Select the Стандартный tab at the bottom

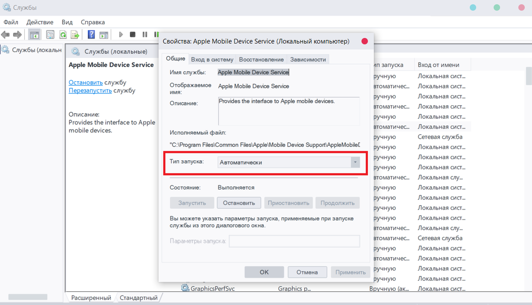(139, 298)
